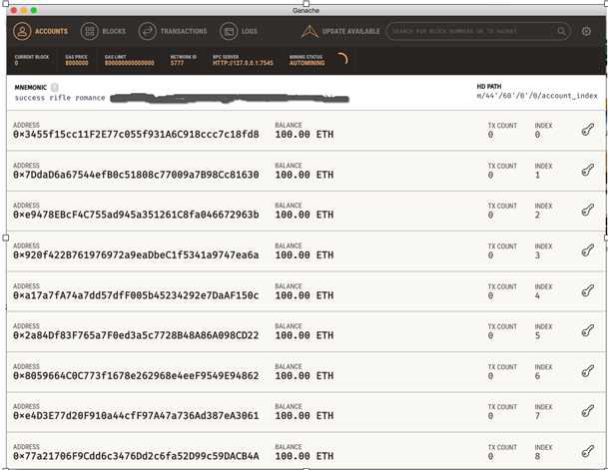
Task: Click 100.00 ETH balance of index 8
Action: pos(304,456)
